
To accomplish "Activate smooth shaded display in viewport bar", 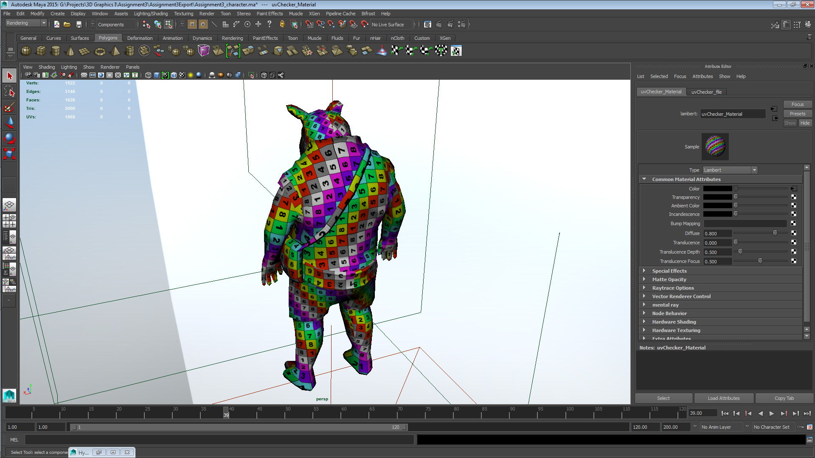I will pos(156,75).
